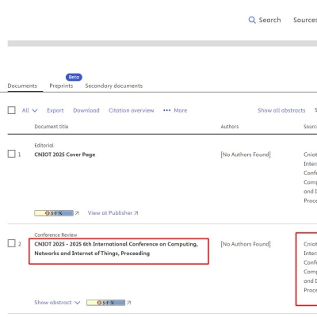The width and height of the screenshot is (317, 317).
Task: Open CNIOT 2025 Cover Page title
Action: point(65,155)
